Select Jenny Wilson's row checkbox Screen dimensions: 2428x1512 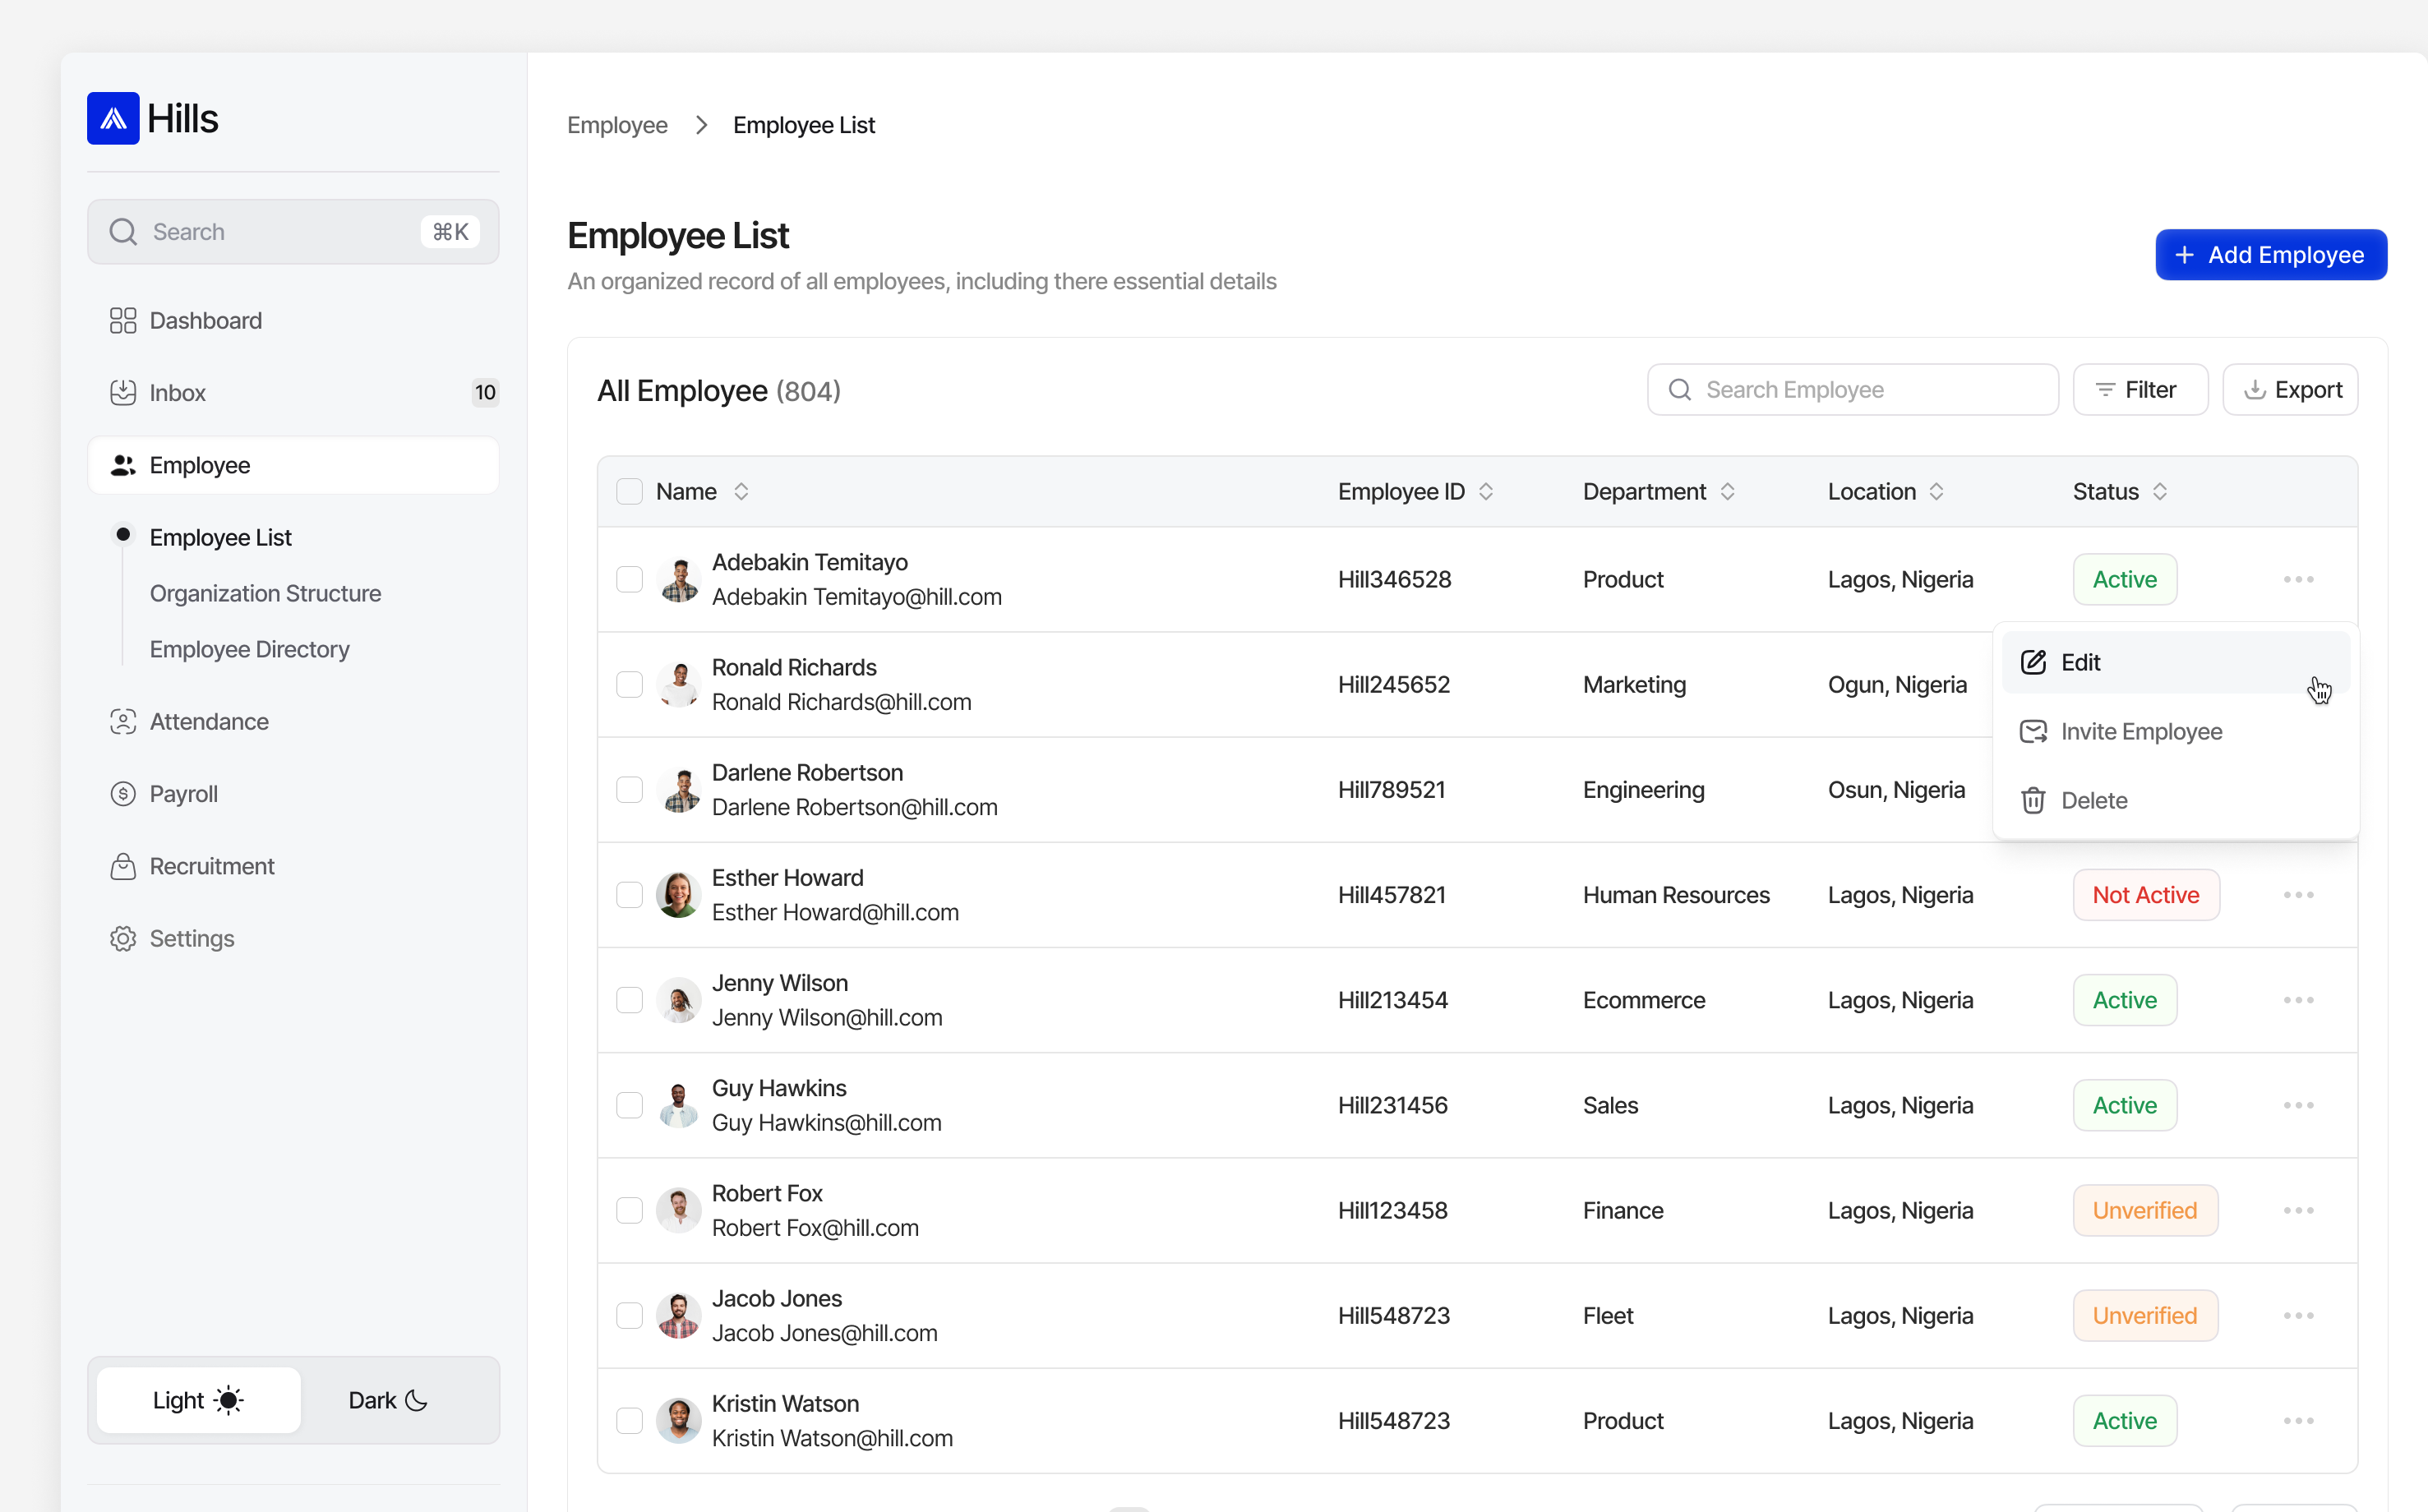coord(629,999)
